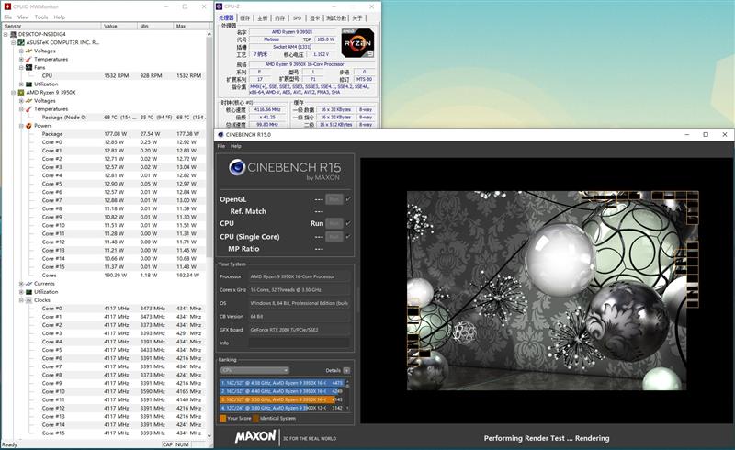735x450 pixels.
Task: Toggle the OpenGL test checkbox
Action: pos(348,198)
